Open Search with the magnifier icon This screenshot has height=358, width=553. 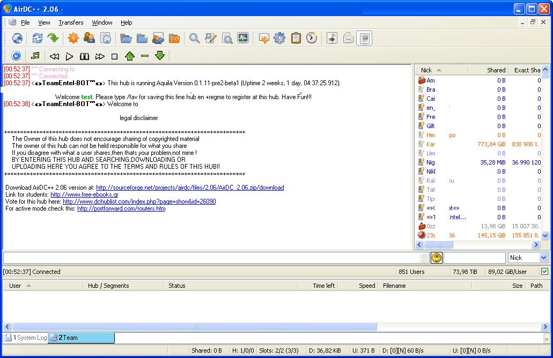tap(194, 38)
